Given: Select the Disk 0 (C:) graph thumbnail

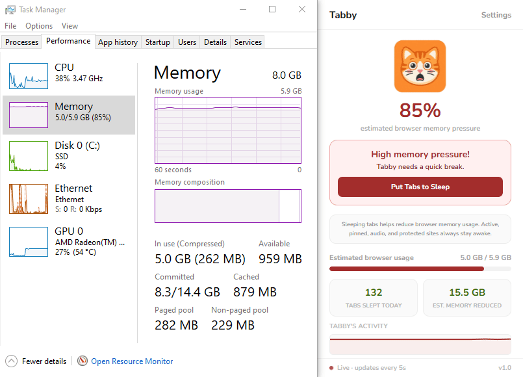Looking at the screenshot, I should [29, 156].
